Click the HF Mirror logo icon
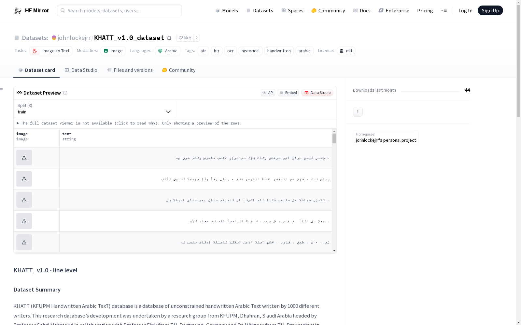 tap(18, 11)
